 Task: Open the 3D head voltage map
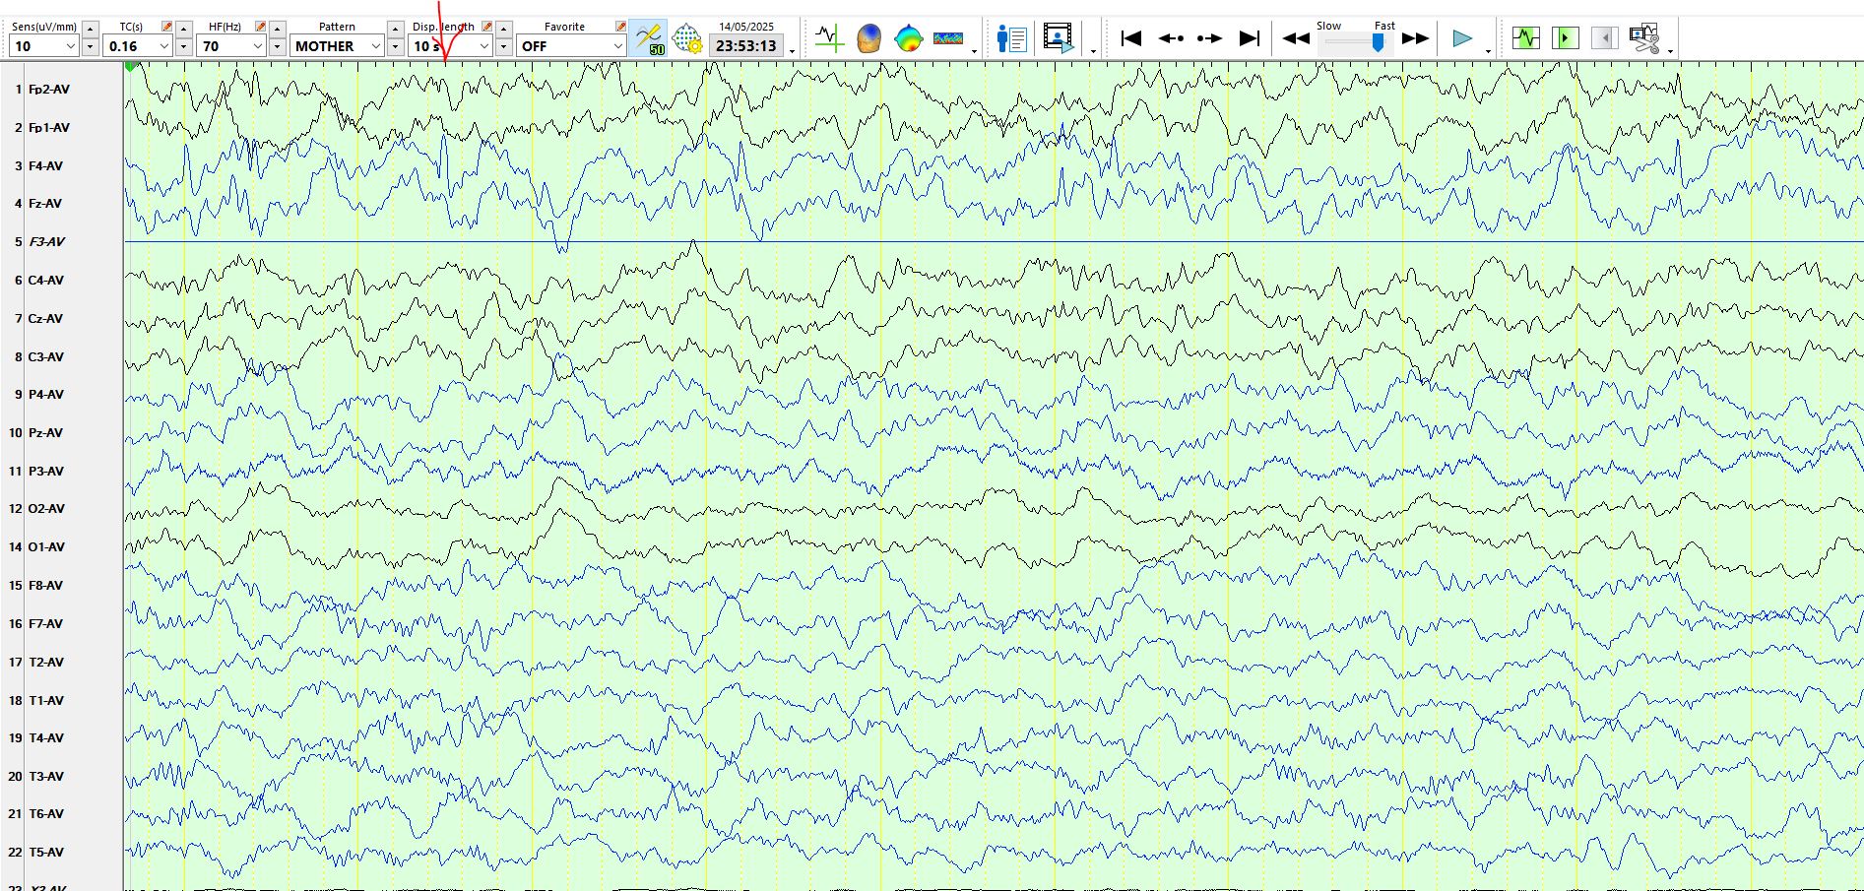[x=868, y=38]
